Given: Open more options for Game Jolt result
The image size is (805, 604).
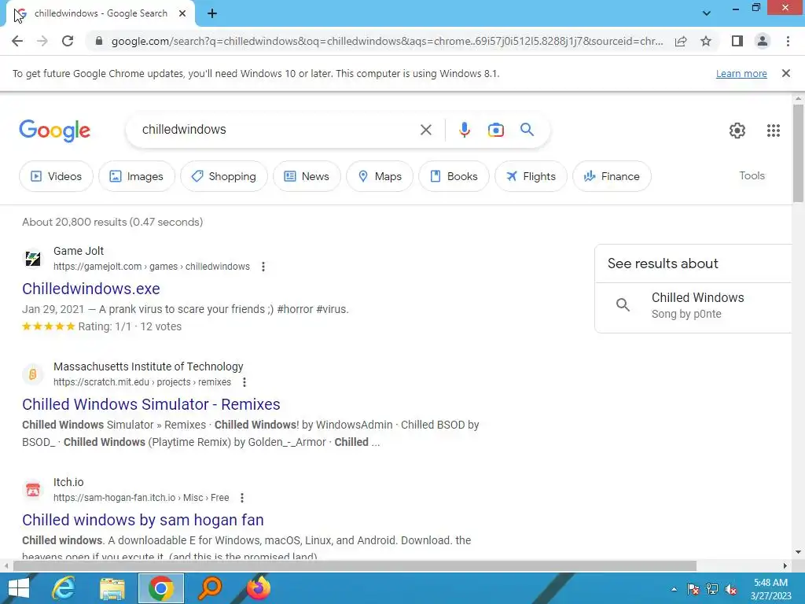Looking at the screenshot, I should pos(263,267).
